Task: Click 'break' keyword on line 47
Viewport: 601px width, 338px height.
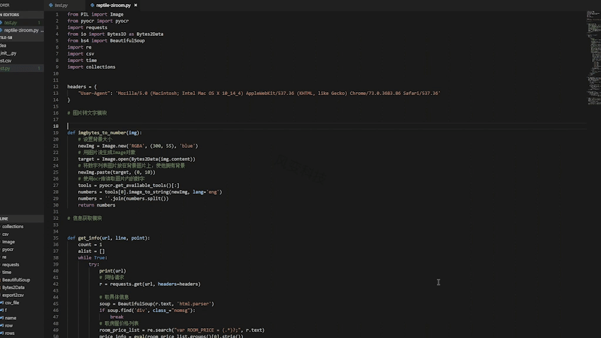Action: 117,317
